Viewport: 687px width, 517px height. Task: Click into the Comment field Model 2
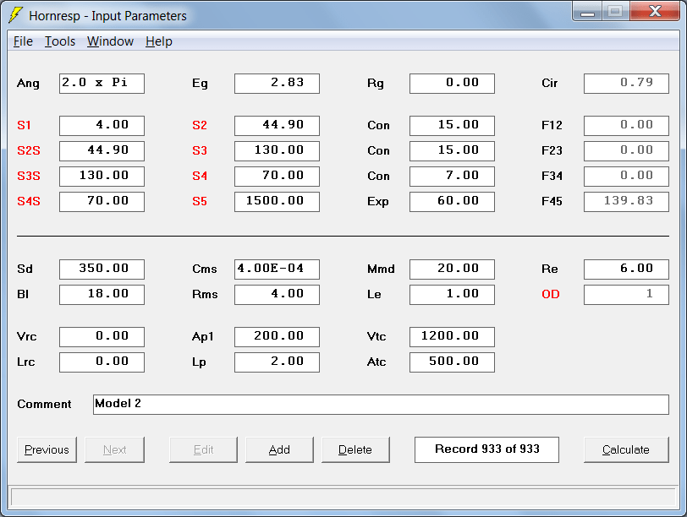coord(381,405)
